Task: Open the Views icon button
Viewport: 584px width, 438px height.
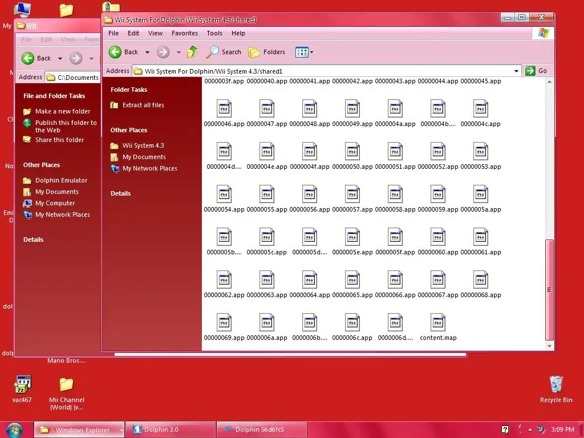Action: (x=302, y=52)
